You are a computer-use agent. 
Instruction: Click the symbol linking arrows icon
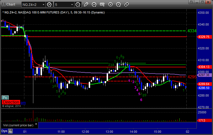127,4
